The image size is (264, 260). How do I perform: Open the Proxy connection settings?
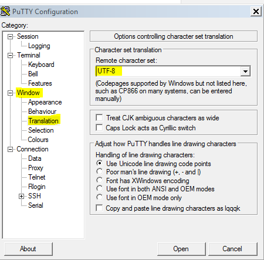(x=36, y=168)
